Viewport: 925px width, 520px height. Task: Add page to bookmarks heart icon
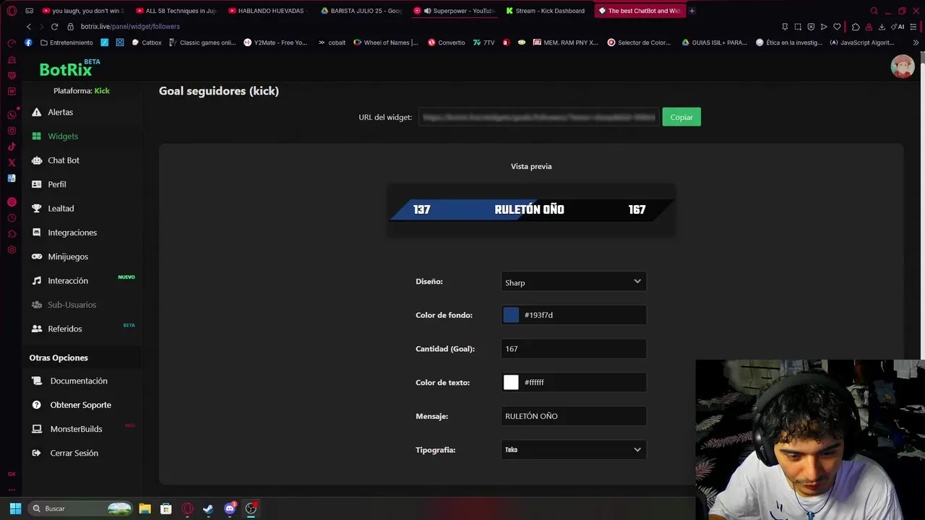(x=837, y=27)
